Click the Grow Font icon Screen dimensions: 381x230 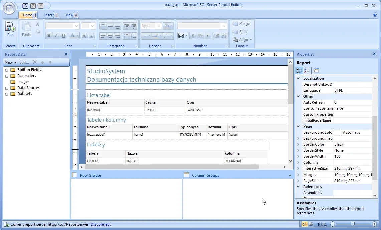click(x=84, y=36)
